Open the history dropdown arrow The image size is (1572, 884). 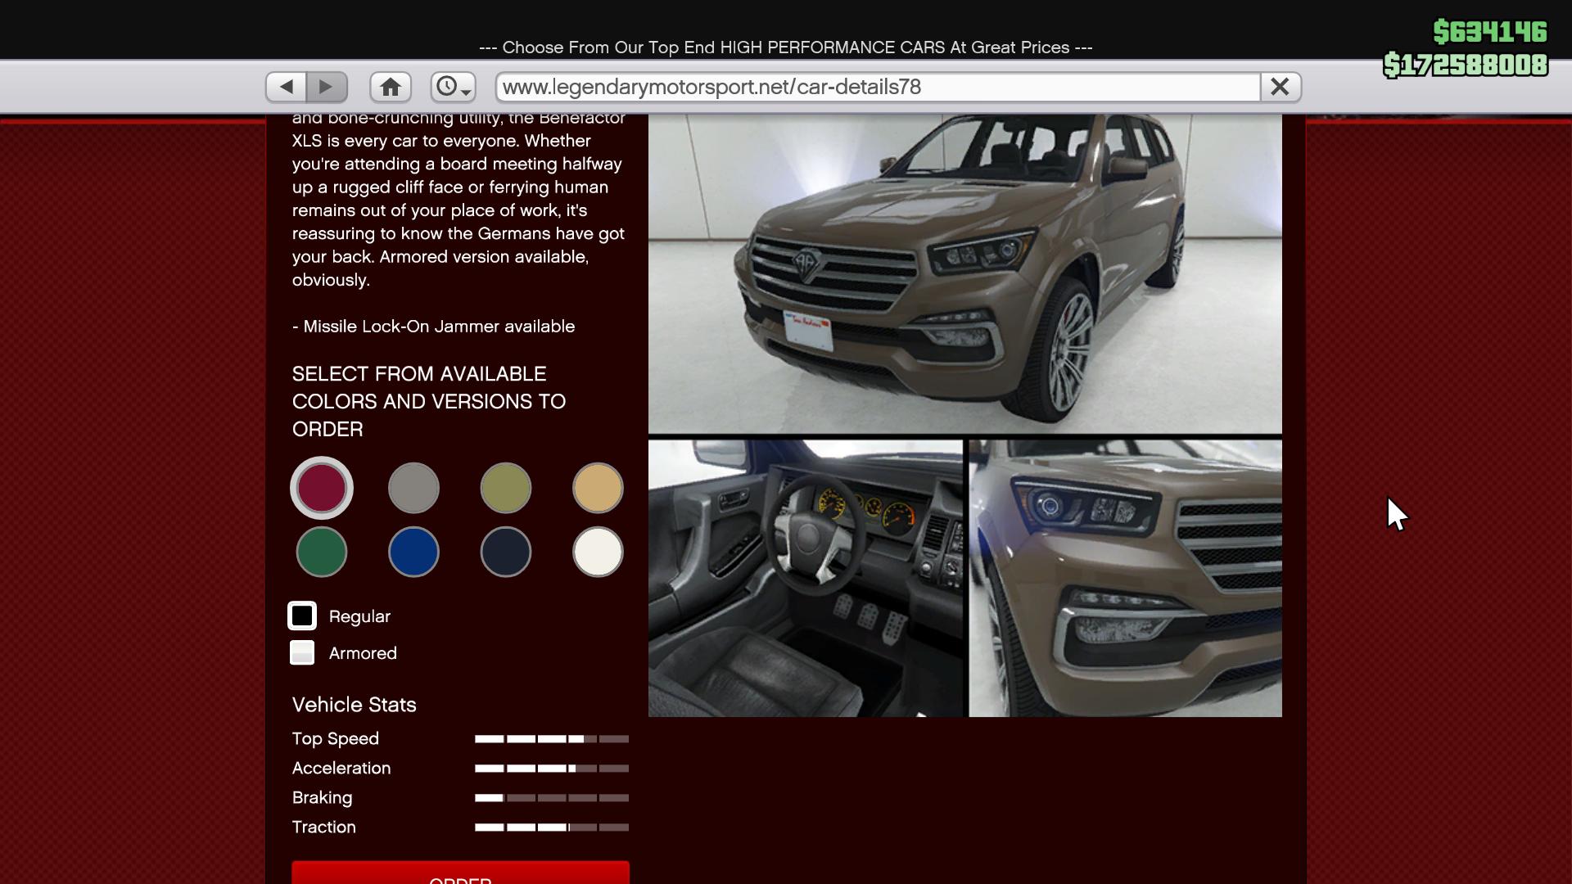point(467,92)
